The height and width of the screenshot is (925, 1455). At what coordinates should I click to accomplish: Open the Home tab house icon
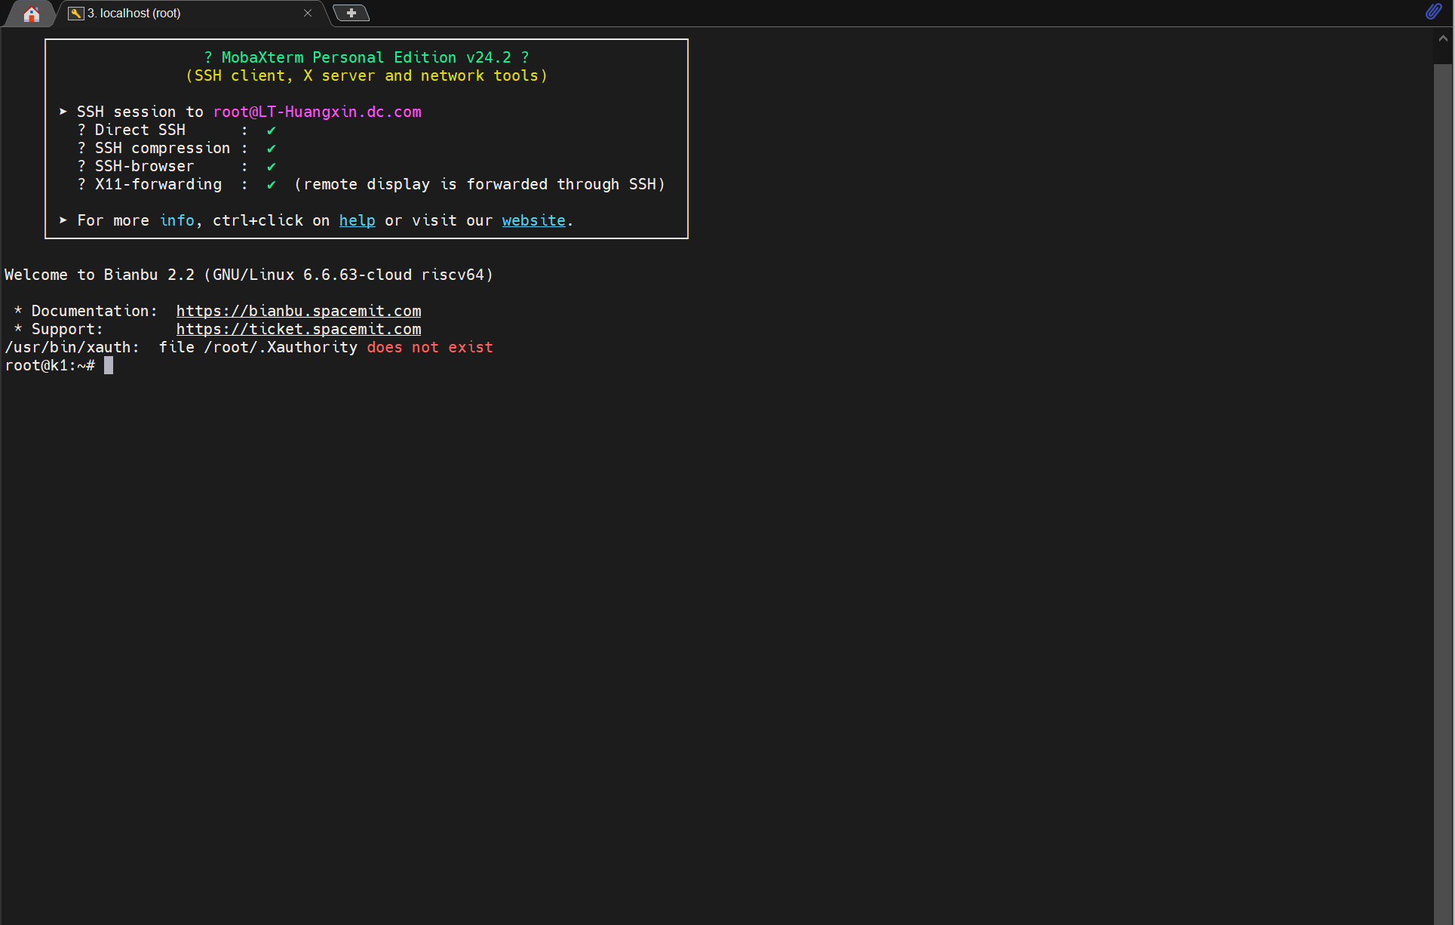click(x=31, y=14)
